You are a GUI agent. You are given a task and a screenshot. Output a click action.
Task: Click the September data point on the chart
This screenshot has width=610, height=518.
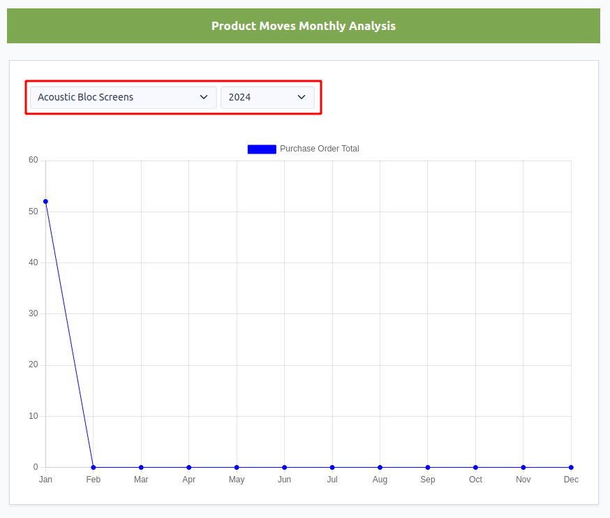428,468
